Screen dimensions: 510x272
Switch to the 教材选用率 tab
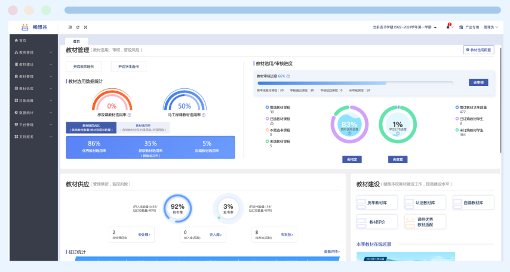coord(143,128)
